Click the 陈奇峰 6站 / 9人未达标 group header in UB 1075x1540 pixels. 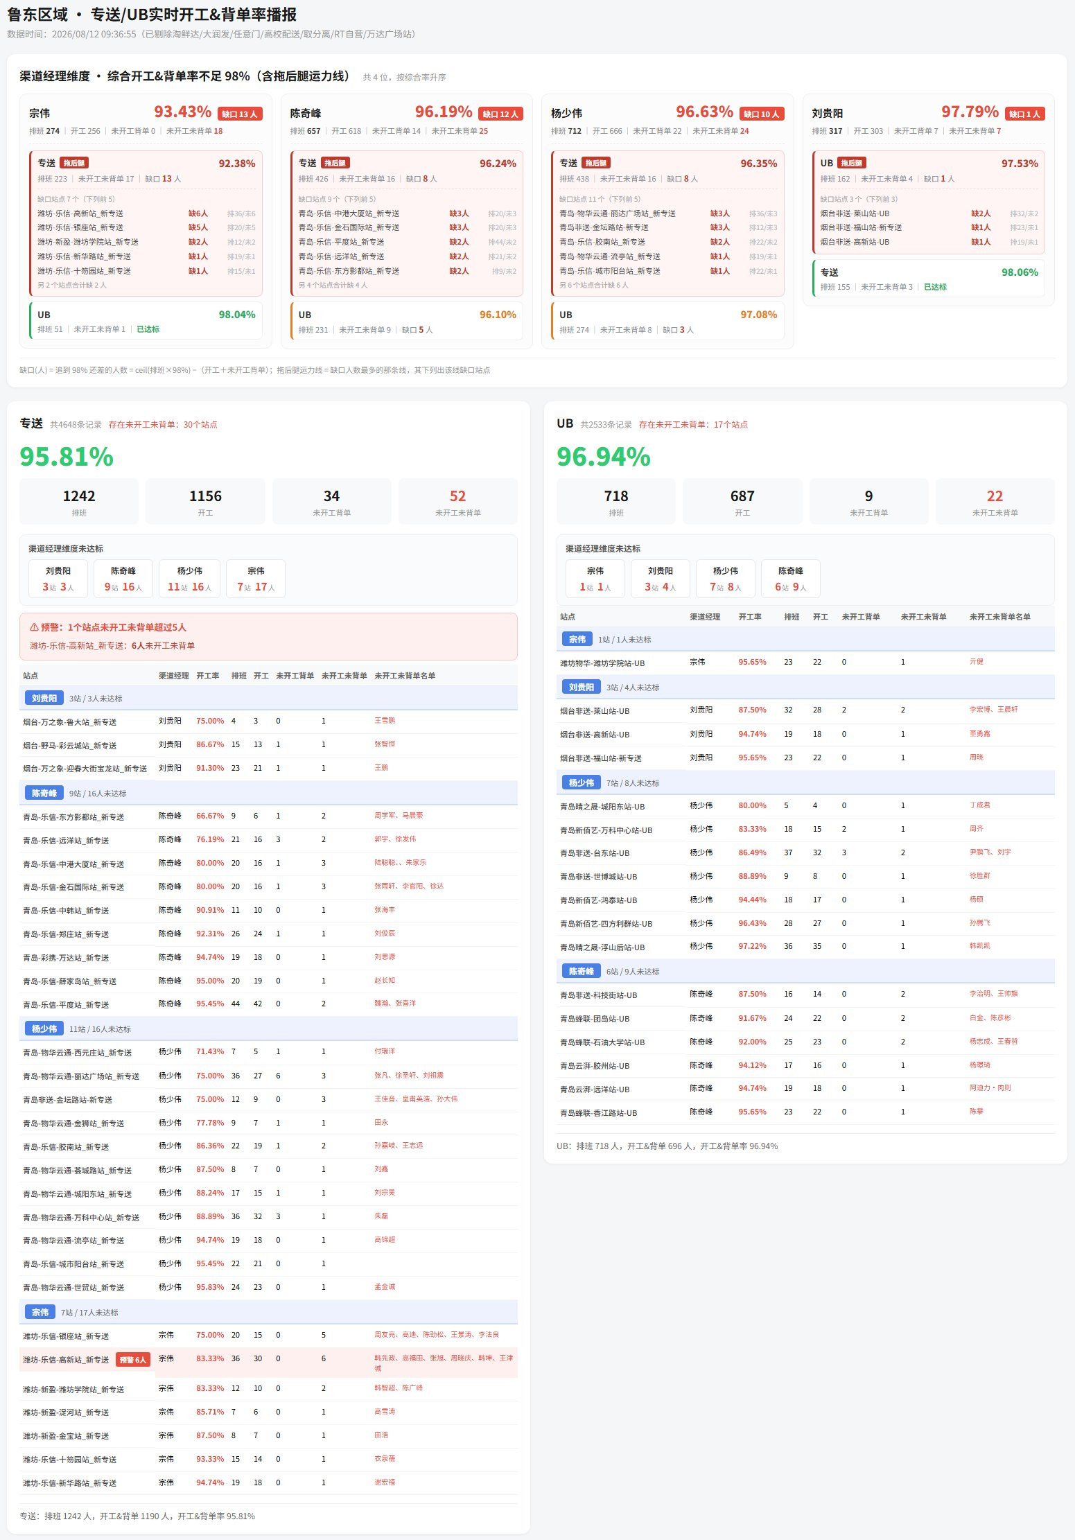[x=805, y=971]
